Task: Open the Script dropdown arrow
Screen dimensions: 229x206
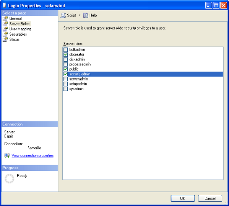Action: pos(80,15)
